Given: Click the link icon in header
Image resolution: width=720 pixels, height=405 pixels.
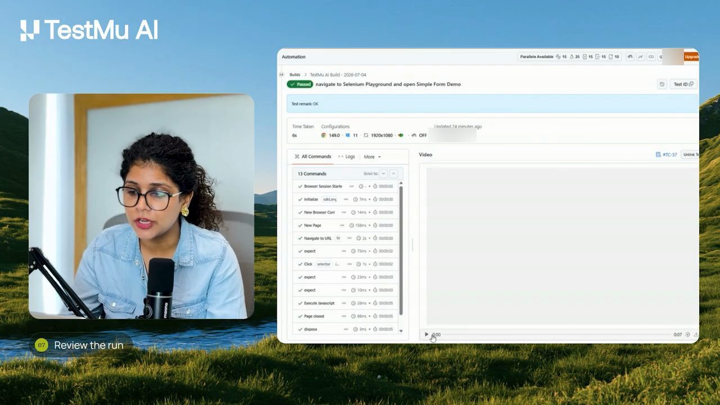Looking at the screenshot, I should (651, 57).
